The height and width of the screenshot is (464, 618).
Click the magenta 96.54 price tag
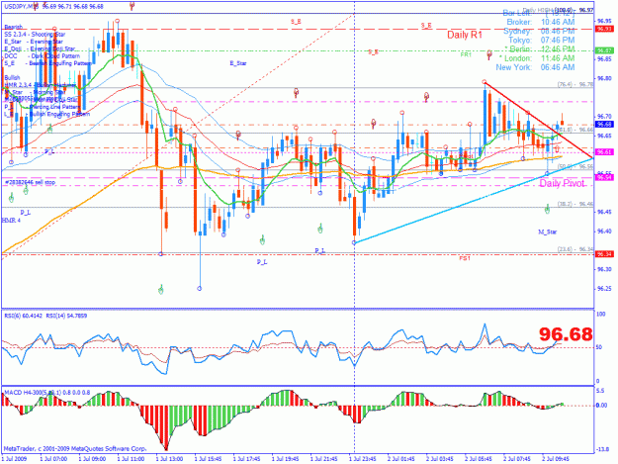coord(604,178)
